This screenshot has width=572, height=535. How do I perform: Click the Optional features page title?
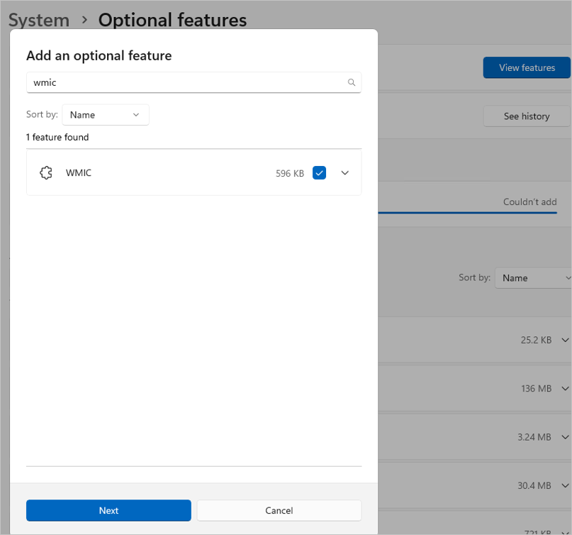click(172, 20)
